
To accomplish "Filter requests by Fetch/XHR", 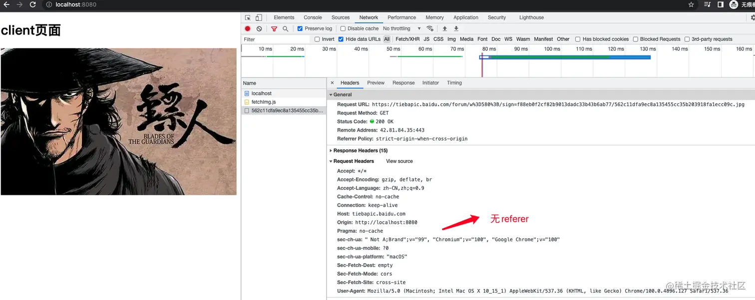I will click(x=407, y=39).
